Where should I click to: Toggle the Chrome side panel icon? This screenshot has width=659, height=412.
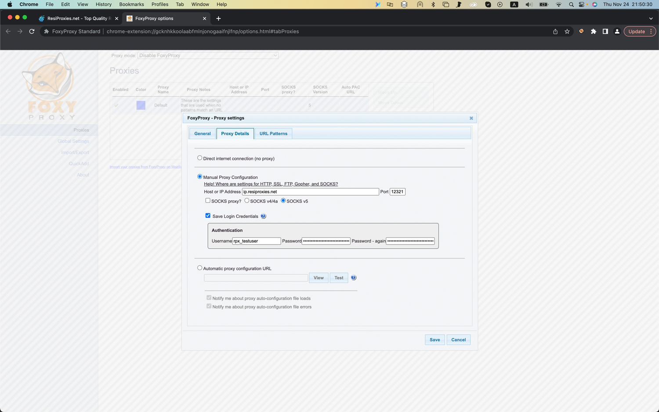[x=605, y=31]
